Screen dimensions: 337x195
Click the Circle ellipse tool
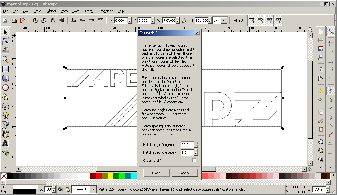tap(5, 88)
